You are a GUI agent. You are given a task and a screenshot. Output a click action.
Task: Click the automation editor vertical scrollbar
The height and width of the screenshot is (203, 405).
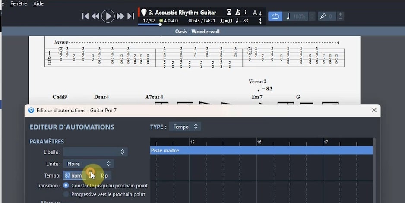tap(374, 171)
